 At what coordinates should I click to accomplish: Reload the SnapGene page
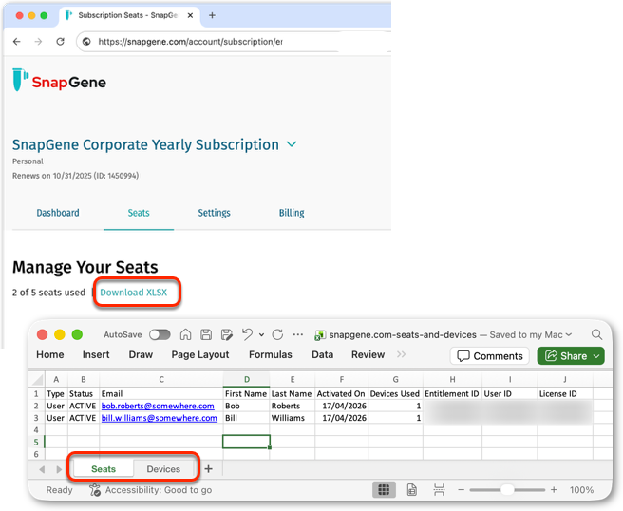click(x=60, y=42)
